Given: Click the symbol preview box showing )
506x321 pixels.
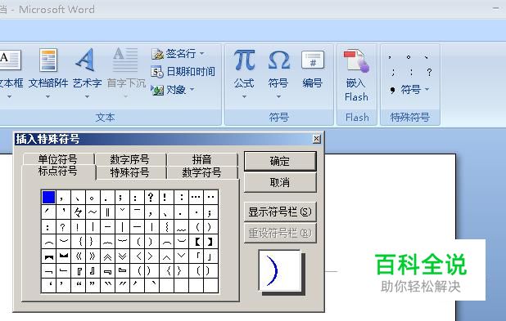Looking at the screenshot, I should click(x=279, y=270).
